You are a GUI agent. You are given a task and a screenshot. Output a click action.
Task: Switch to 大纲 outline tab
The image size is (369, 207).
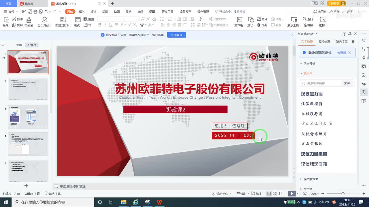19,45
